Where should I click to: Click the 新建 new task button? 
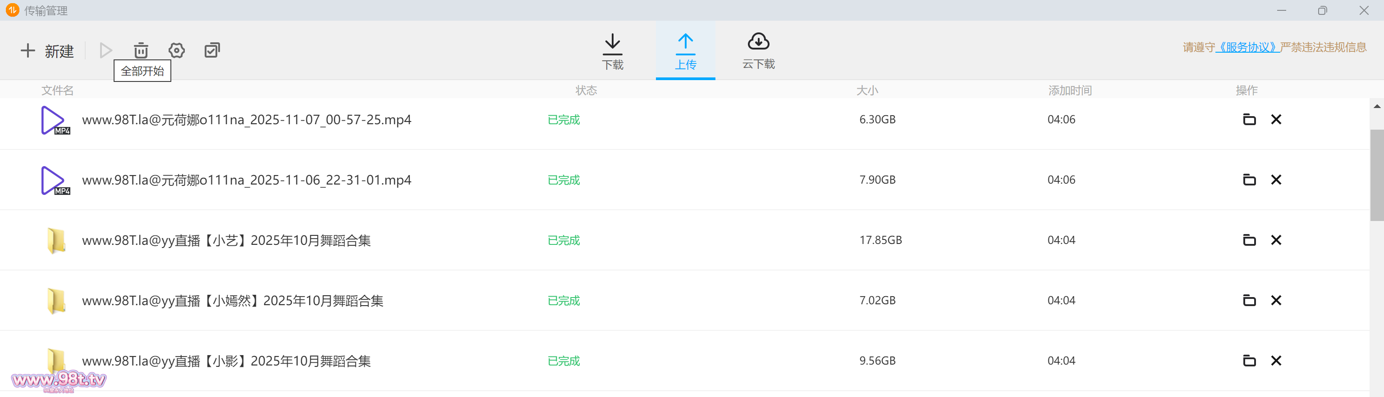point(47,51)
